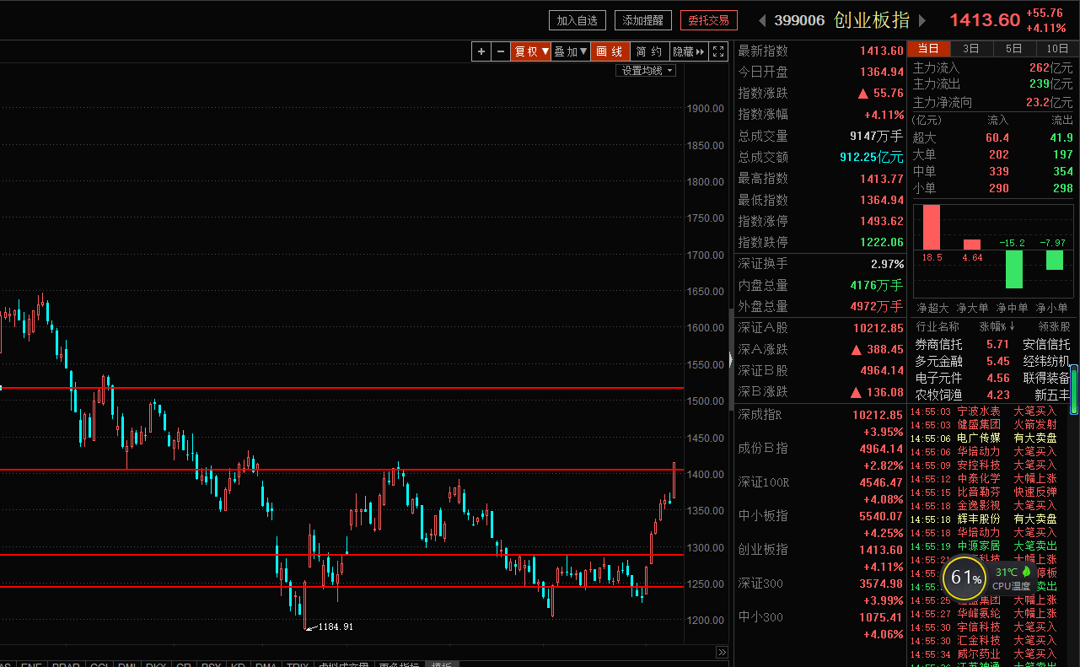Click the green leaf temperature icon
The height and width of the screenshot is (667, 1080).
(x=1026, y=572)
